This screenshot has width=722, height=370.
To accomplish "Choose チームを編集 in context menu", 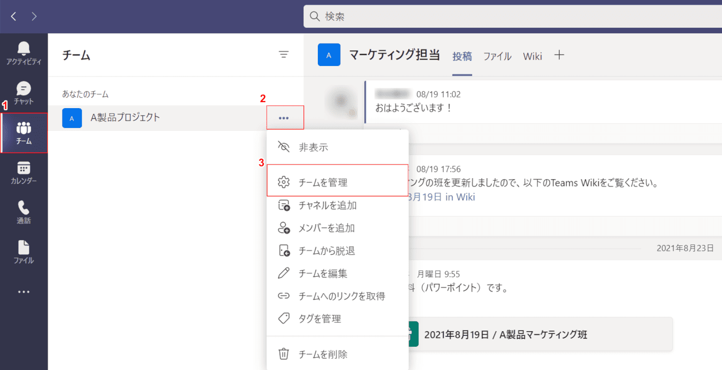I will click(338, 273).
